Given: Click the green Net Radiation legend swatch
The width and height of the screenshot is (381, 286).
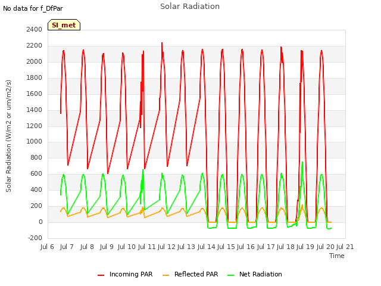Looking at the screenshot, I should pos(231,275).
